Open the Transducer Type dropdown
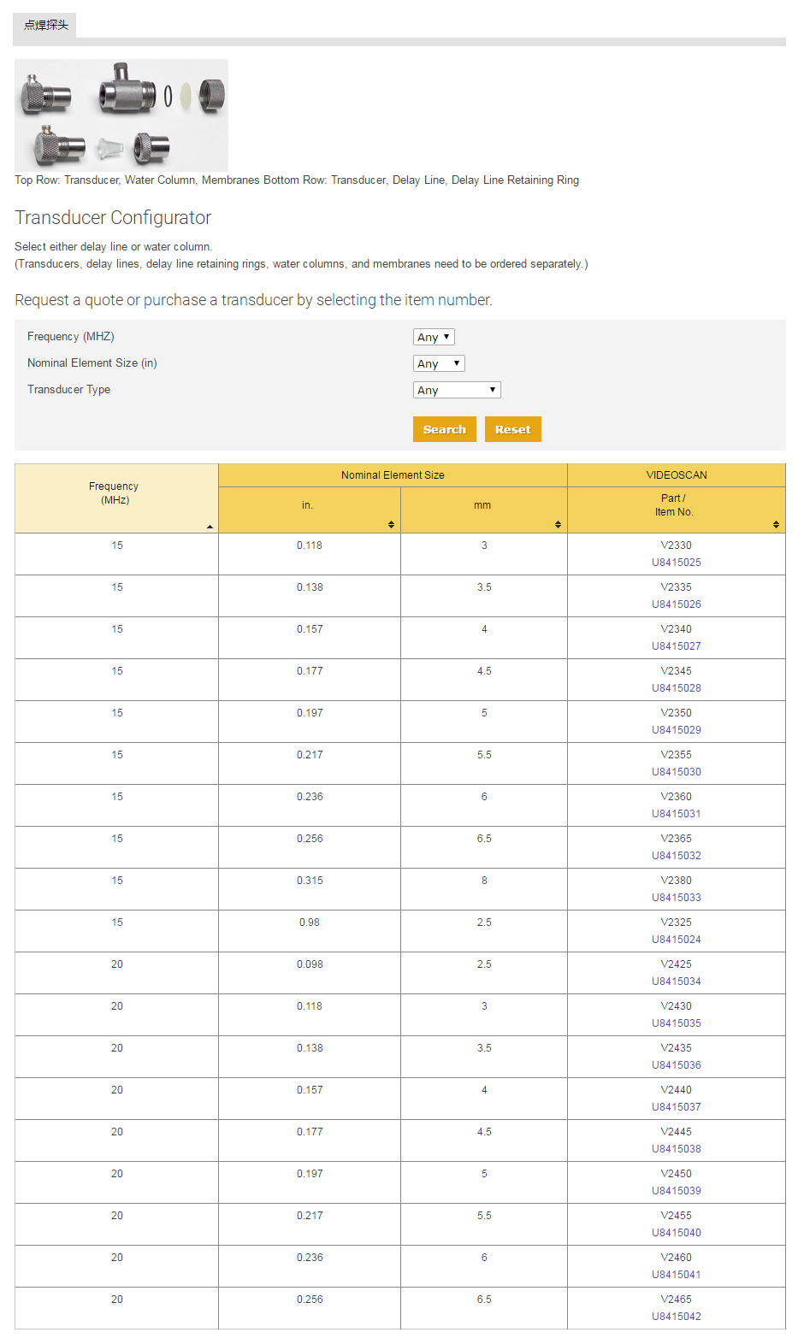798x1338 pixels. (457, 390)
